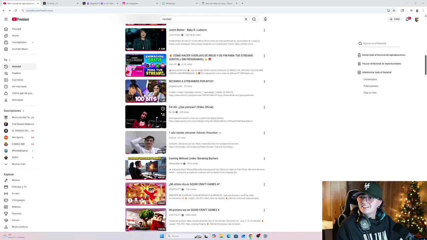Viewport: 427px width, 240px height.
Task: Click Borrar todo el historial de reproducciones
Action: pyautogui.click(x=382, y=55)
